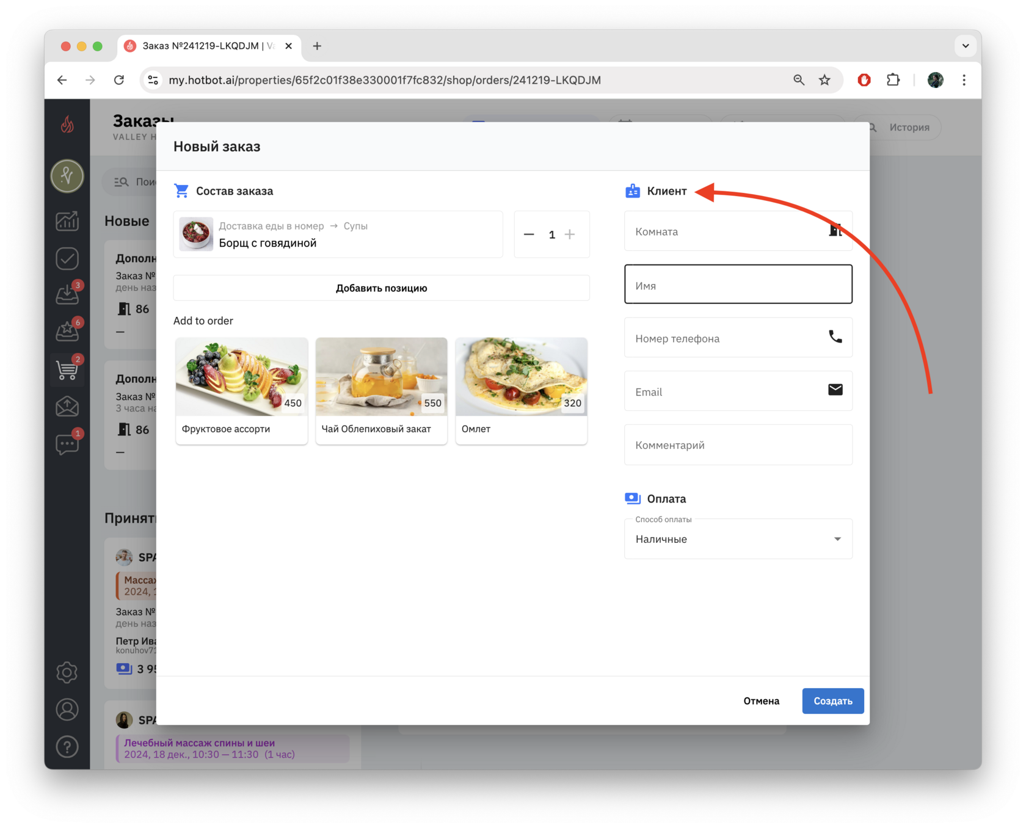This screenshot has height=828, width=1026.
Task: Click into the Комната input field
Action: (738, 231)
